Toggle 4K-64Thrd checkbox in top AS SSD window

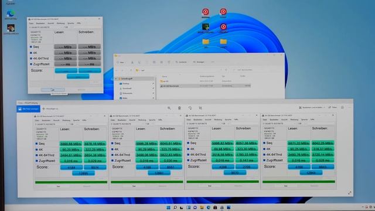pyautogui.click(x=31, y=59)
